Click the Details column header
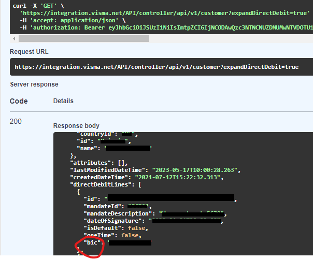Viewport: 313px width, 259px height. pyautogui.click(x=63, y=101)
